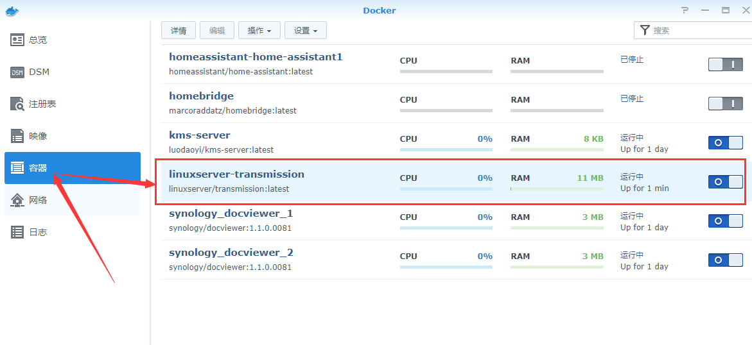Click the 'Up for 1 min' status text
This screenshot has height=345, width=752.
coord(644,189)
